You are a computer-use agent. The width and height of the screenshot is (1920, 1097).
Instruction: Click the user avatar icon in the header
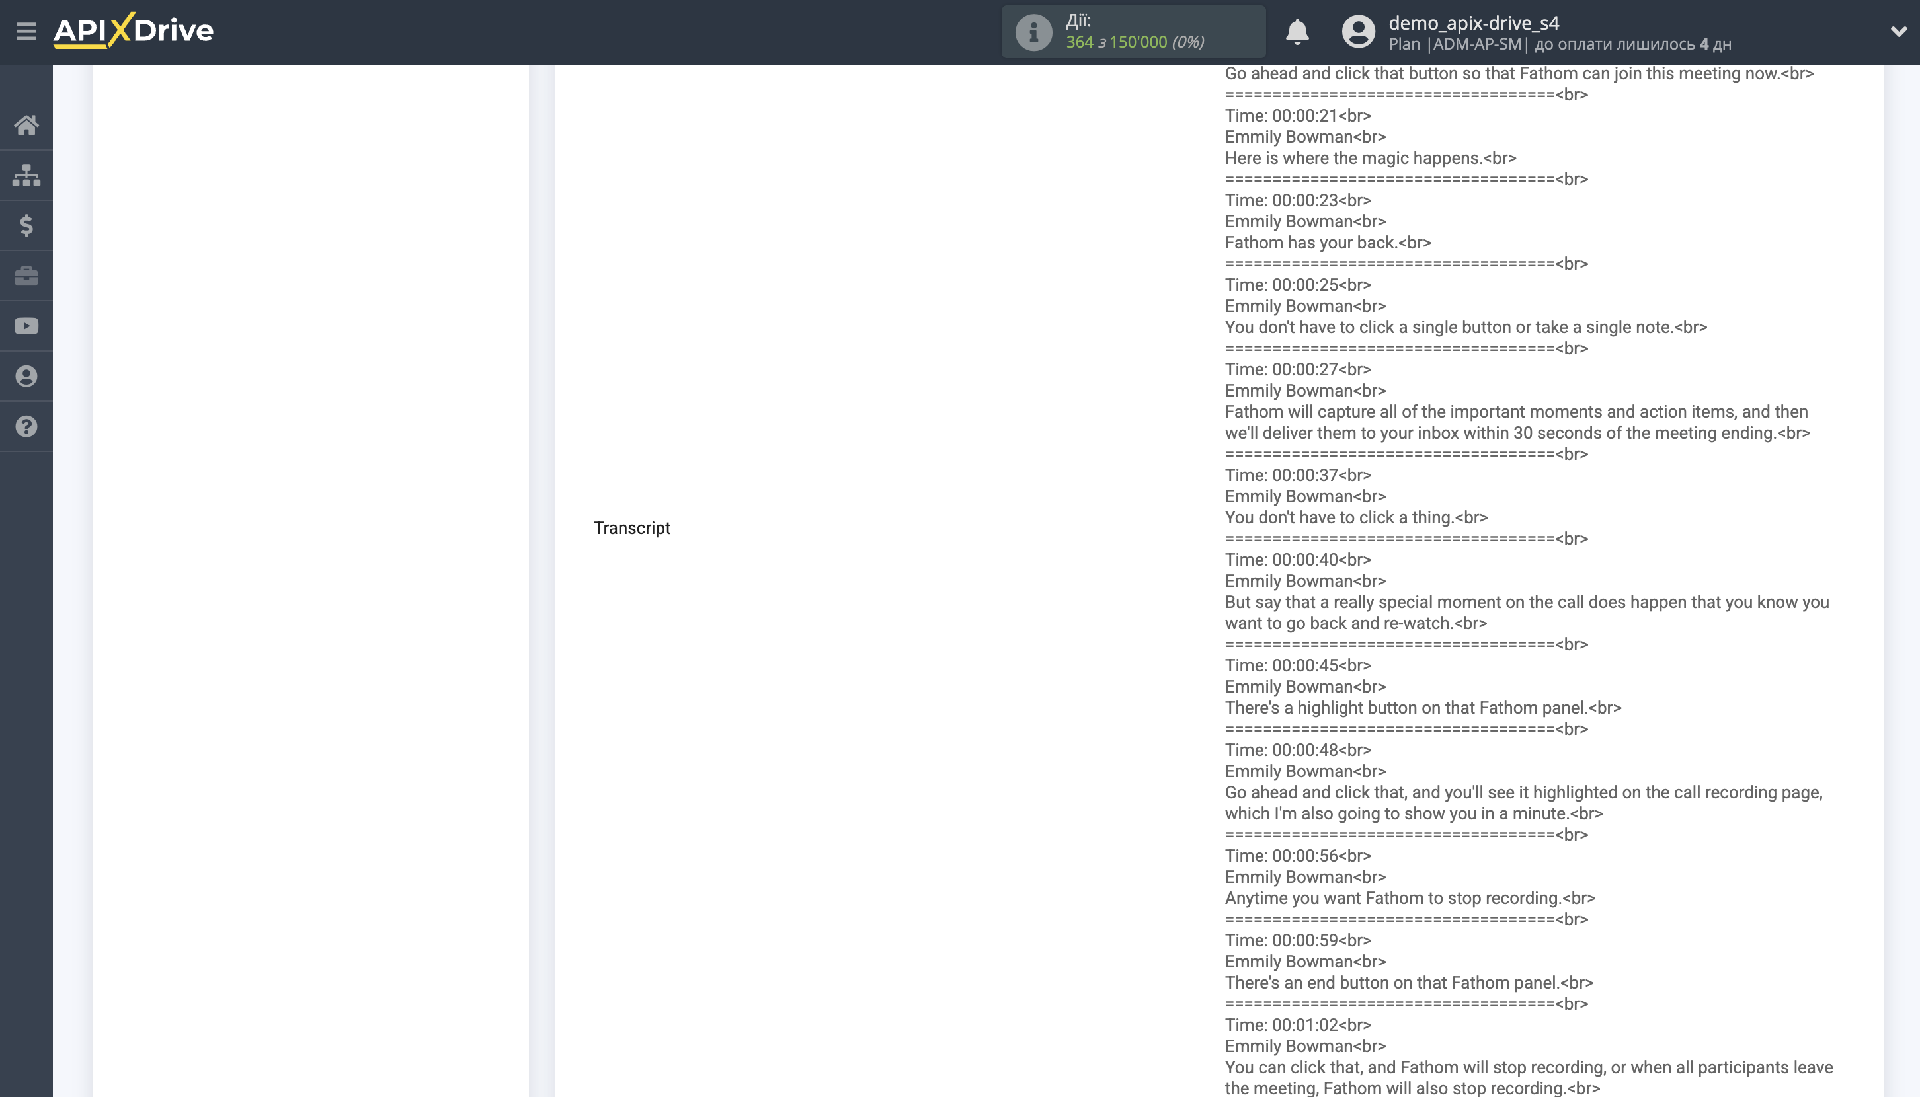pyautogui.click(x=1357, y=32)
